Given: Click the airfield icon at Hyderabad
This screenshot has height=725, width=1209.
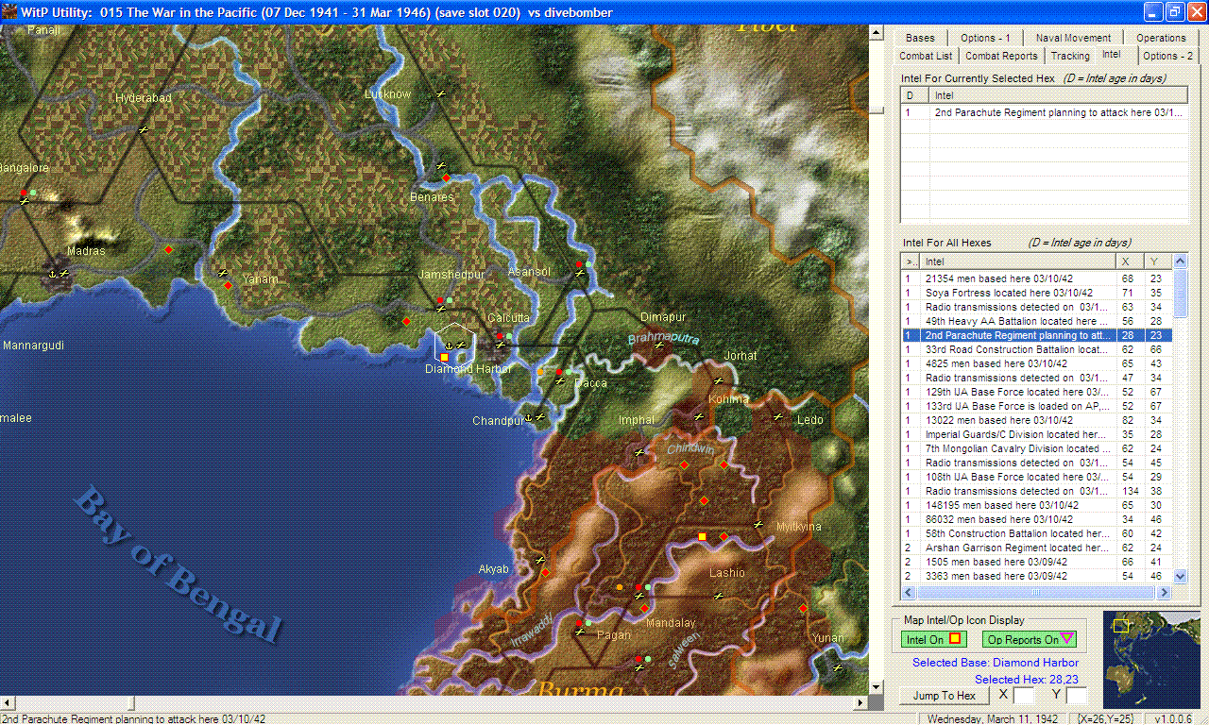Looking at the screenshot, I should [144, 129].
